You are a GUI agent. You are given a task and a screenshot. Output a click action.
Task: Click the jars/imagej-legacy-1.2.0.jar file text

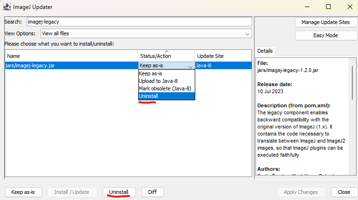coord(288,70)
